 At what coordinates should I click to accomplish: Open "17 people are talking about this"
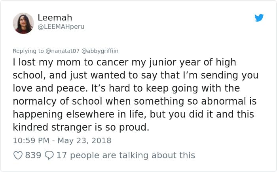[x=125, y=155]
